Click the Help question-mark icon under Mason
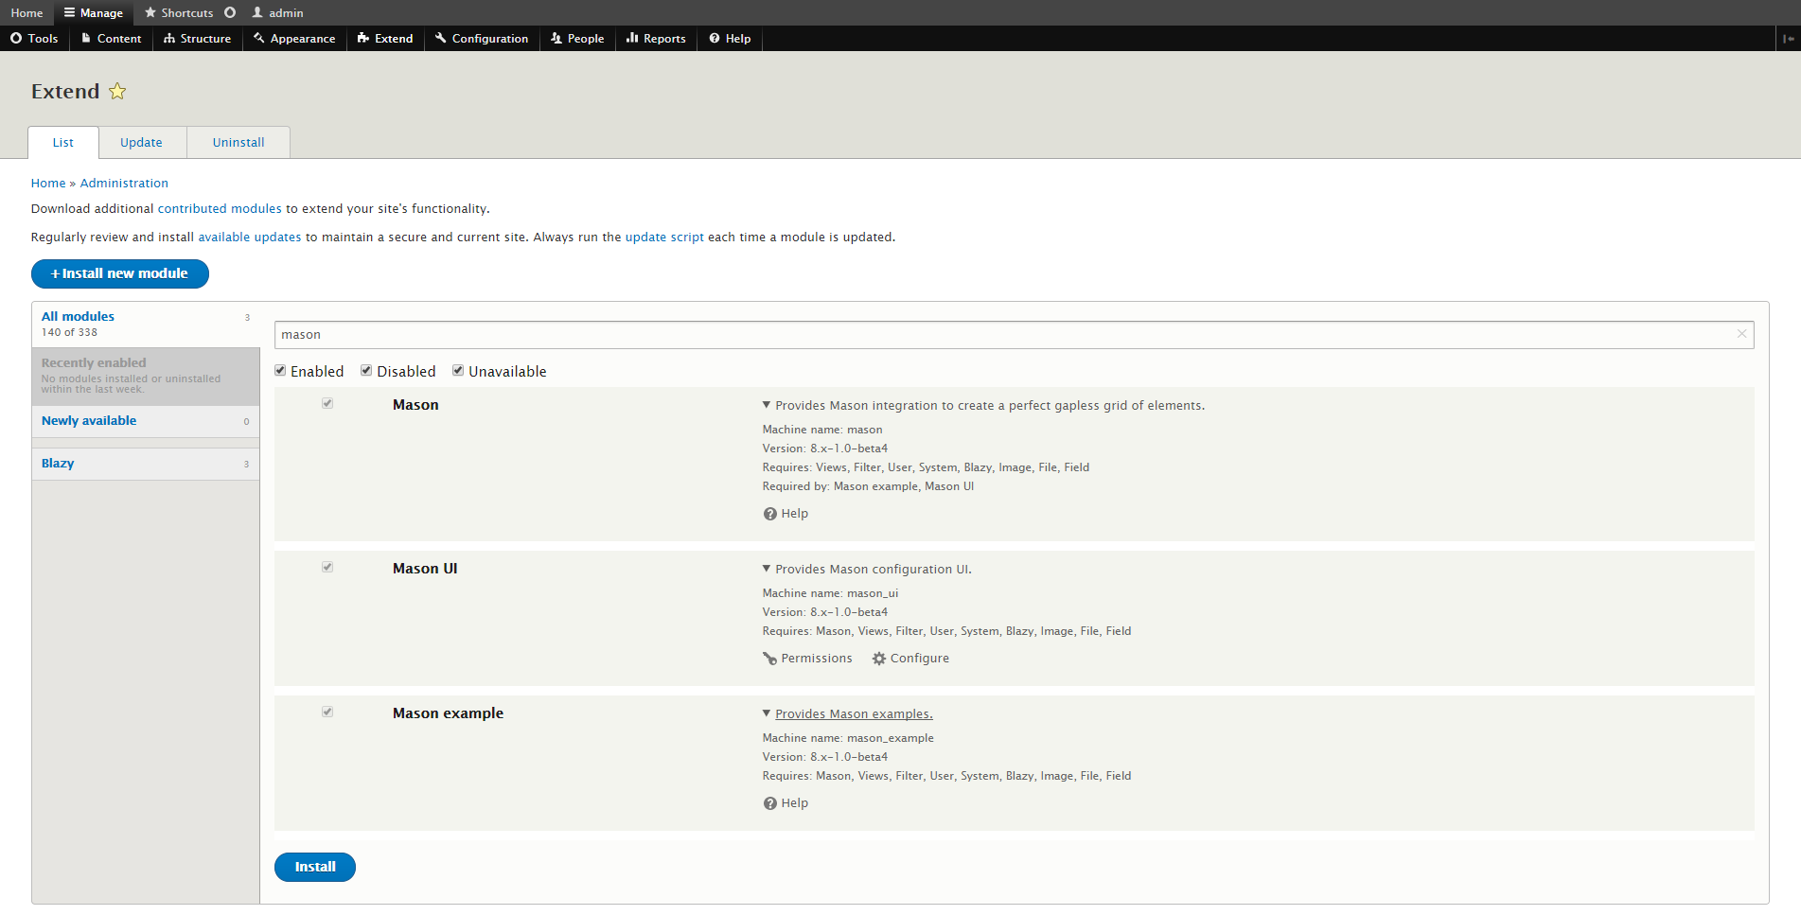This screenshot has height=915, width=1801. [769, 514]
